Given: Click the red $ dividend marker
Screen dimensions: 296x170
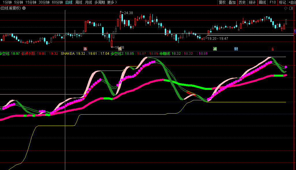Looking at the screenshot, I should [272, 49].
